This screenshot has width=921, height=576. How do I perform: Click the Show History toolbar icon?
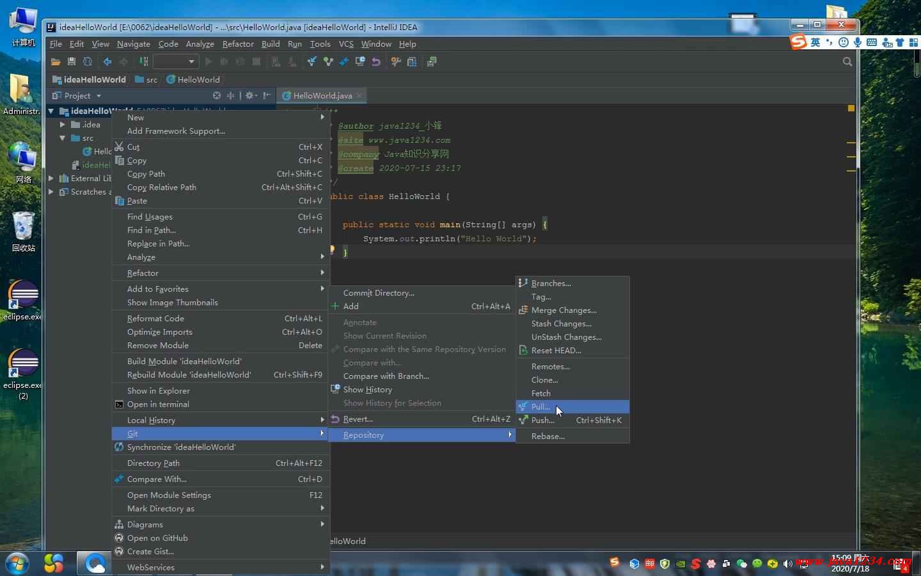(x=360, y=61)
